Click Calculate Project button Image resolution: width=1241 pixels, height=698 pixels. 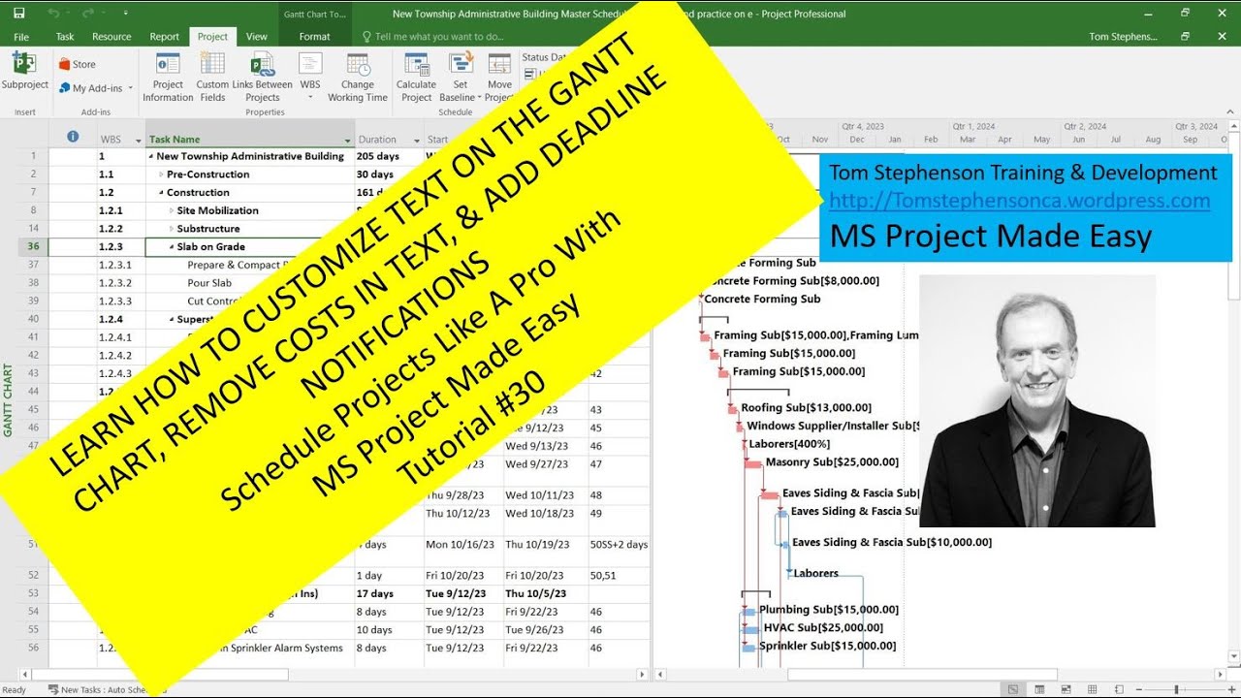tap(416, 78)
